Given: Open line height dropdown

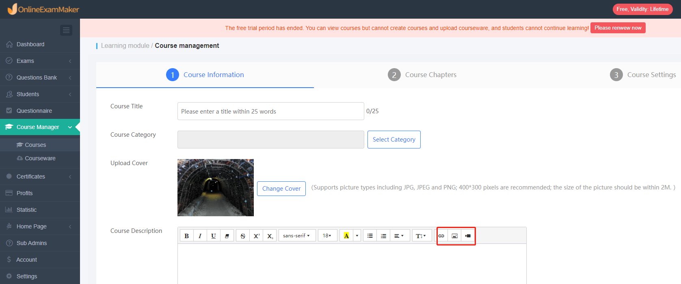Looking at the screenshot, I should pyautogui.click(x=422, y=236).
